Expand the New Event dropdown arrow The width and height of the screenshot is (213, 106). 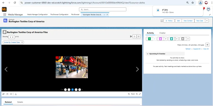(x=166, y=39)
